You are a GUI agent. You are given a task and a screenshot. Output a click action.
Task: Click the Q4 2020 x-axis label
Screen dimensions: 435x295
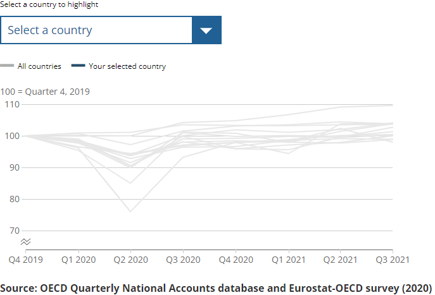pos(236,260)
